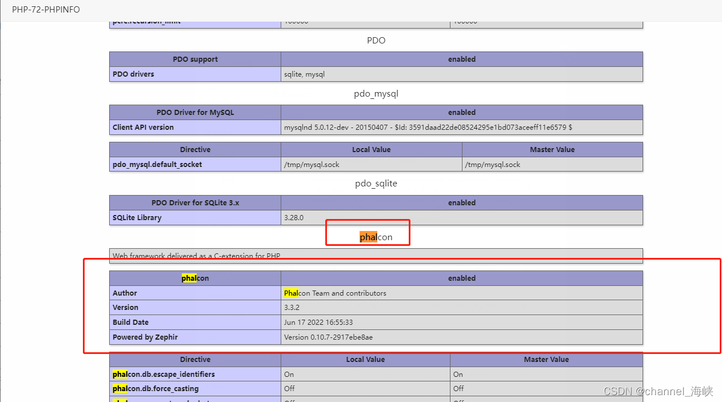This screenshot has height=402, width=722.
Task: Select the phalcon version 3.3.2 cell
Action: click(x=291, y=308)
